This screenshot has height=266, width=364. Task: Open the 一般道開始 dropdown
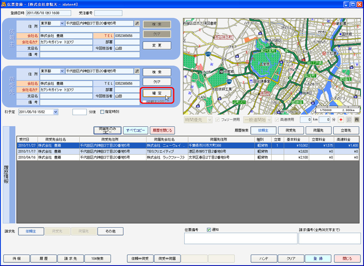269,120
